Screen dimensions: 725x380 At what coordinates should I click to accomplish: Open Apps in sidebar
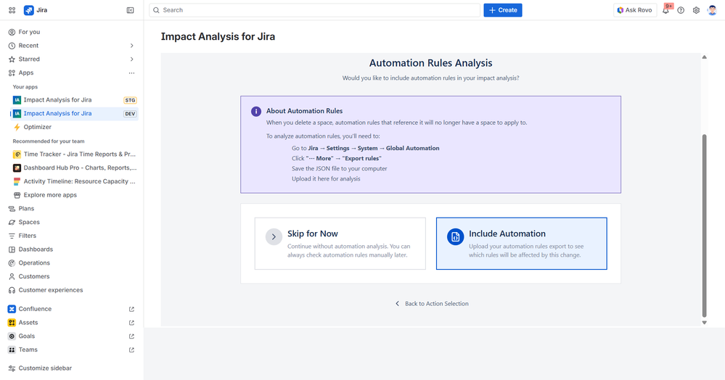(x=26, y=73)
